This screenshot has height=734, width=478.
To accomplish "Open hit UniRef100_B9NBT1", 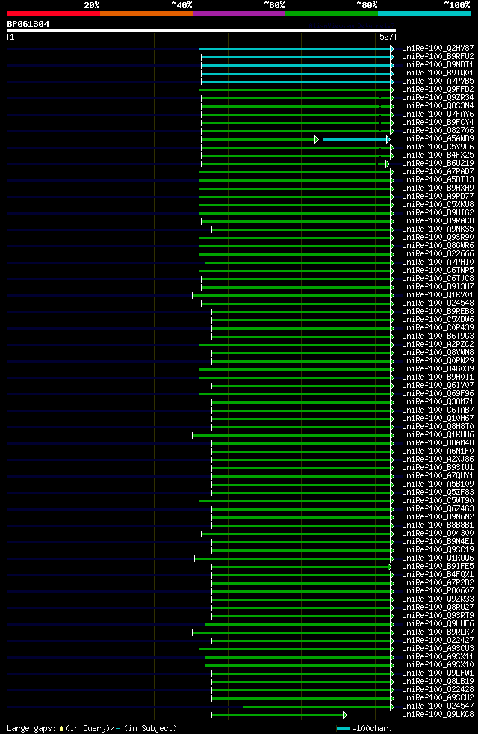I will [438, 64].
